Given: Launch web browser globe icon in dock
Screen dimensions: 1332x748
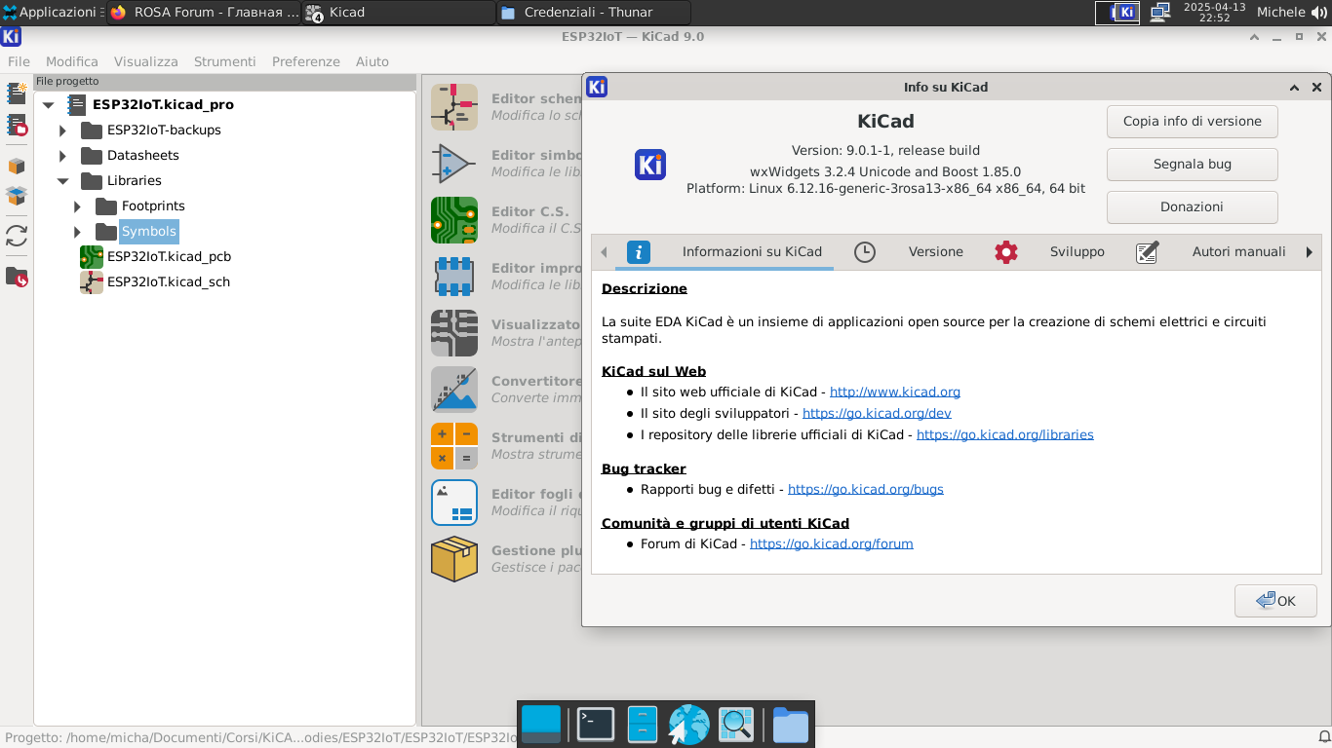Looking at the screenshot, I should click(688, 725).
